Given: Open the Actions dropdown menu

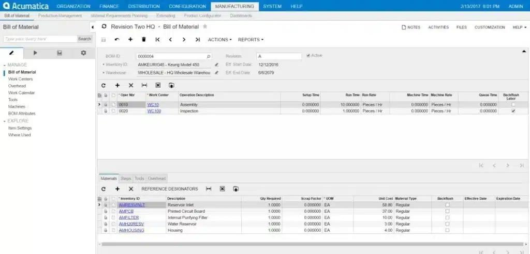Looking at the screenshot, I should tap(219, 39).
